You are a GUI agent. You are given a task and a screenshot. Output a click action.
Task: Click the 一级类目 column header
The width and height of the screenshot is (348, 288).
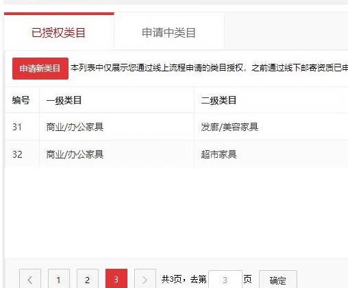[117, 100]
